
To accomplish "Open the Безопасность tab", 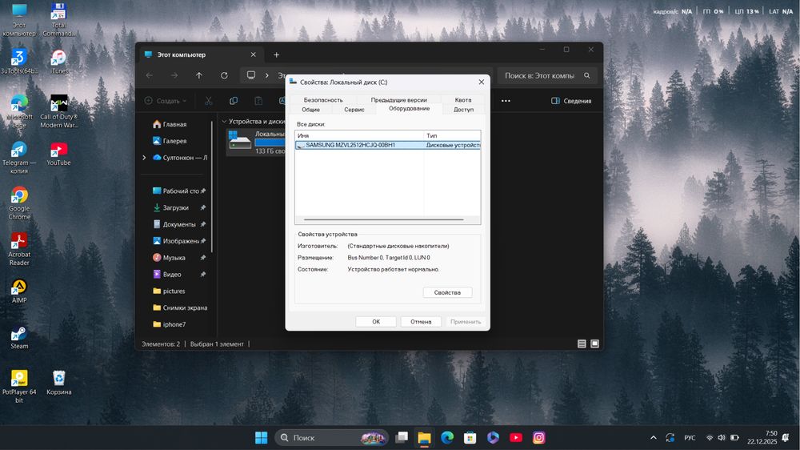I will coord(323,100).
